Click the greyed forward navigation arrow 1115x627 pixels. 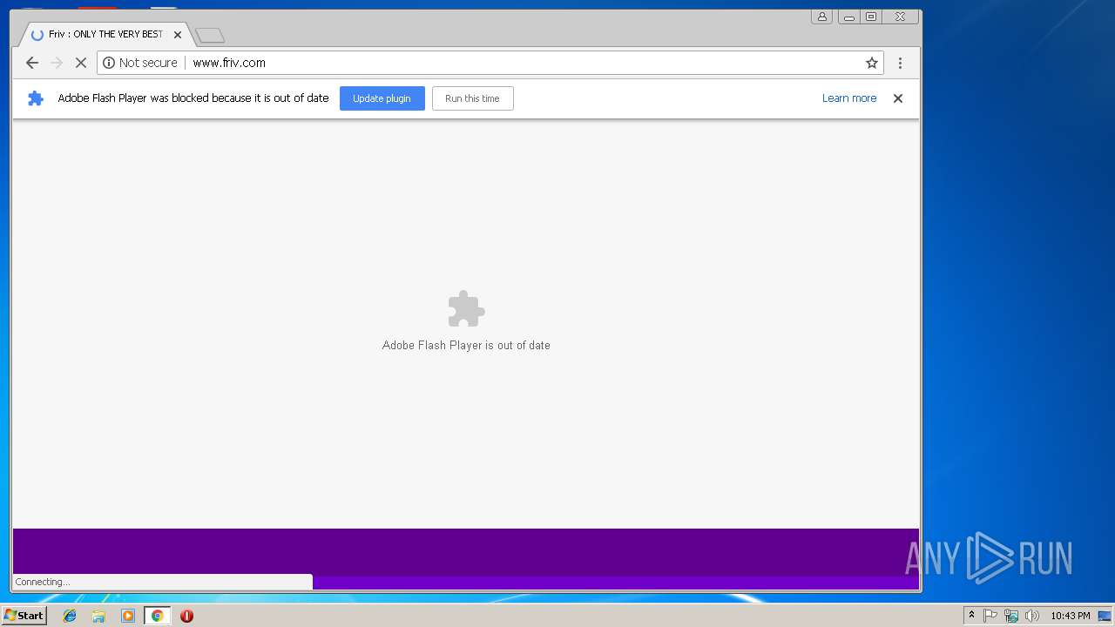(x=57, y=63)
